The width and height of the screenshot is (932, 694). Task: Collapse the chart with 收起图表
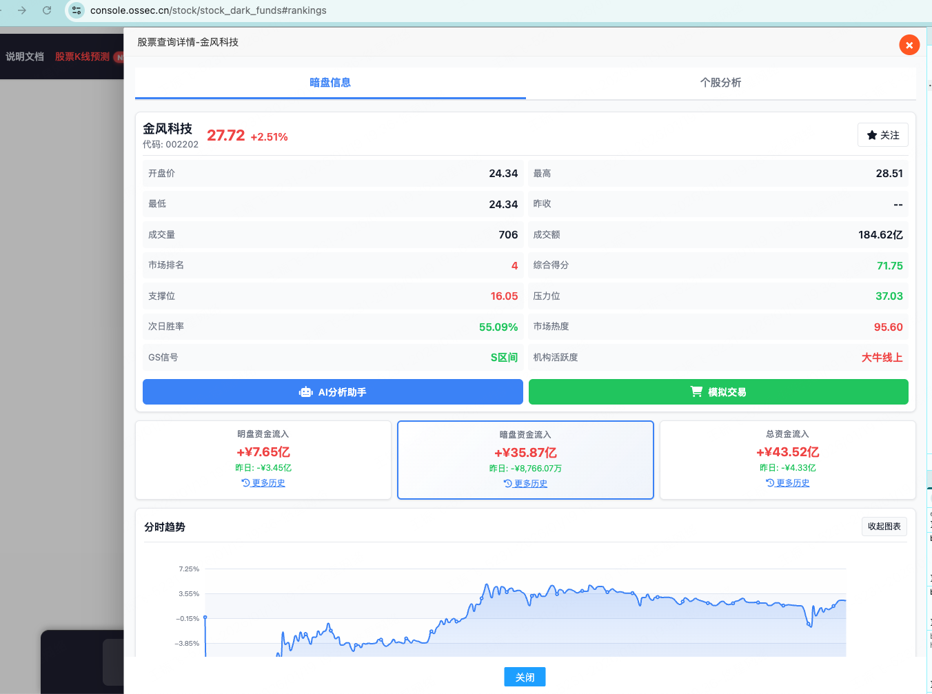point(884,527)
